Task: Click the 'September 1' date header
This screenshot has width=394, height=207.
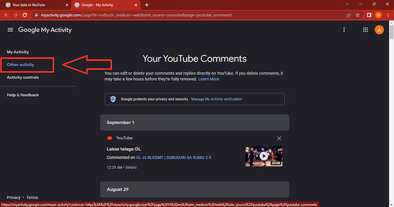Action: [195, 123]
